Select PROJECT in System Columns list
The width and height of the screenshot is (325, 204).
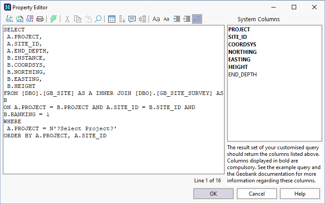[x=239, y=30]
